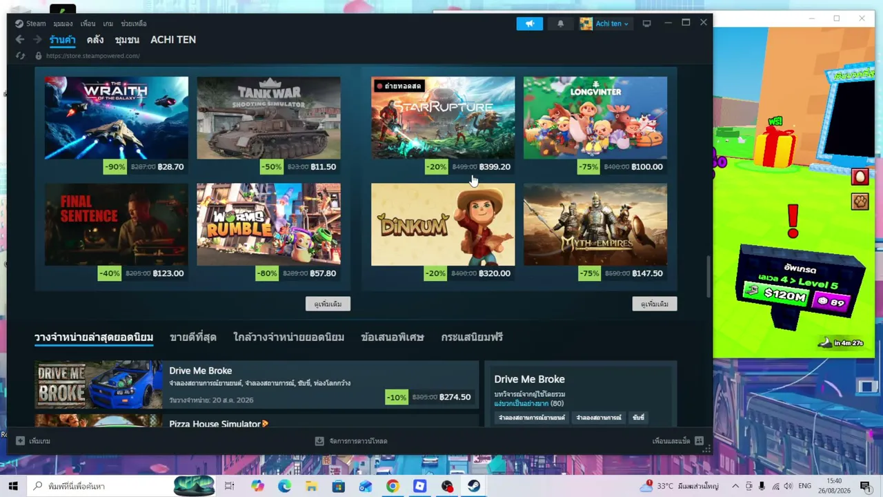Click the volume icon in system tray
The height and width of the screenshot is (497, 883).
click(x=790, y=486)
